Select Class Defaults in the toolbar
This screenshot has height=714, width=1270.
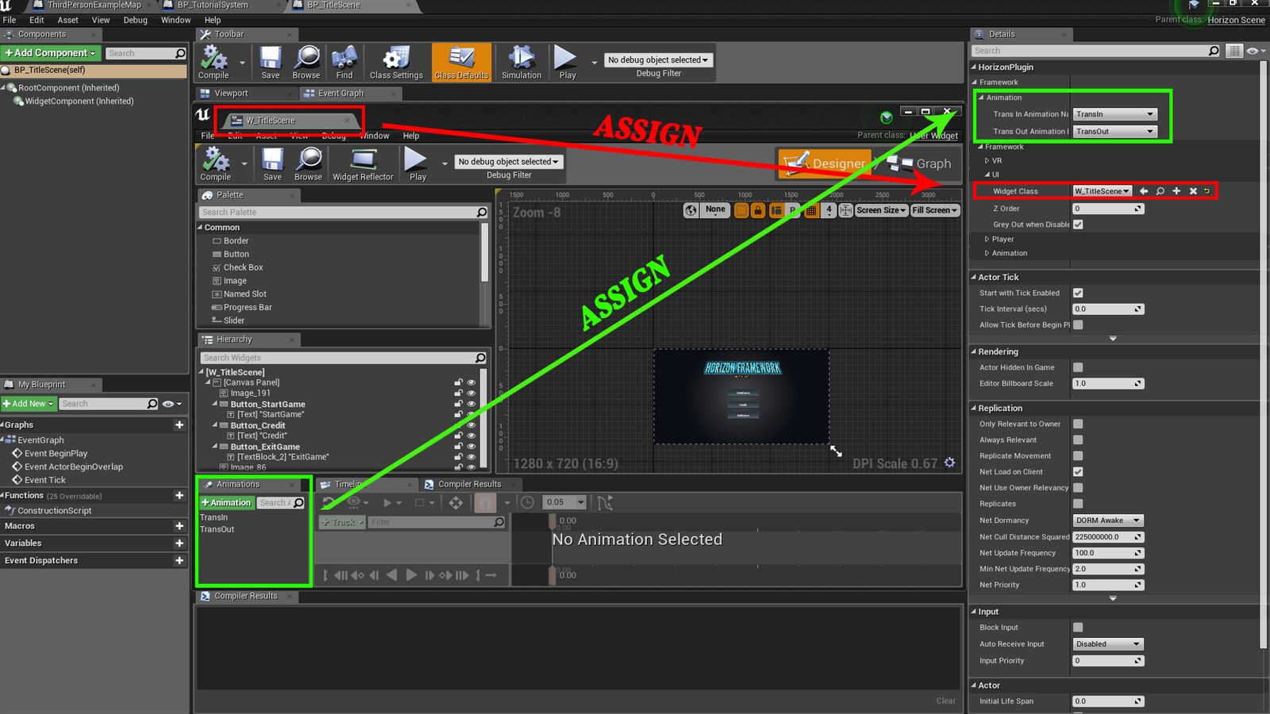(x=461, y=62)
